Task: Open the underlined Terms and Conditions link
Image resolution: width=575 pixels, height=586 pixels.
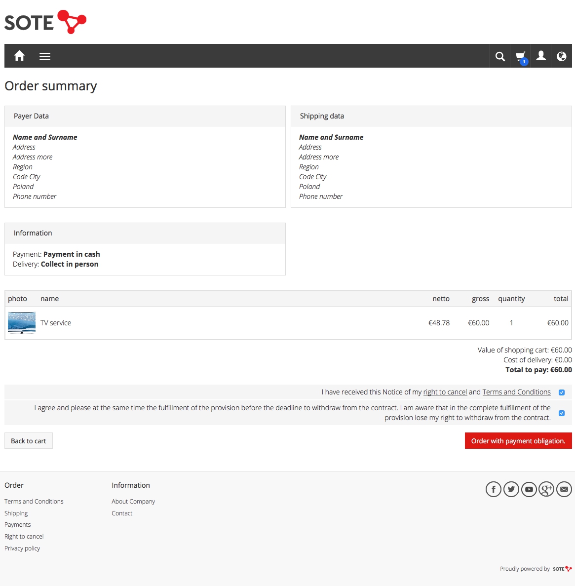Action: (x=516, y=392)
